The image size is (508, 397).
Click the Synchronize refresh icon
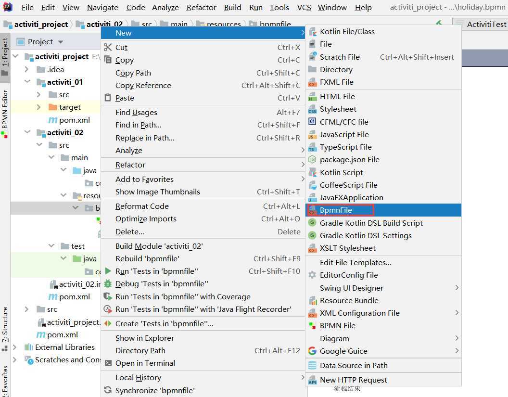[108, 390]
